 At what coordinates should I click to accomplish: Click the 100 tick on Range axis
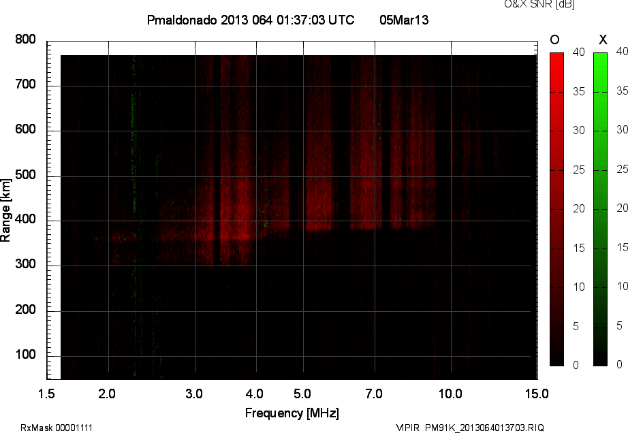[x=25, y=356]
